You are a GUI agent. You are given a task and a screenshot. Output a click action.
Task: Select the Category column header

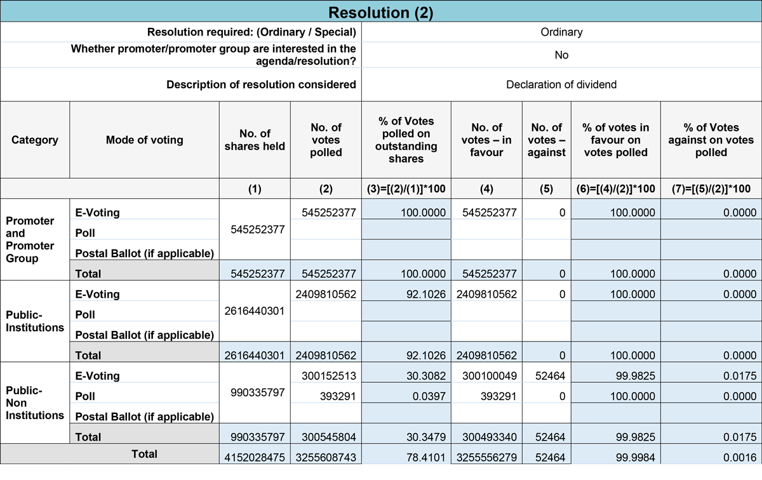coord(35,140)
